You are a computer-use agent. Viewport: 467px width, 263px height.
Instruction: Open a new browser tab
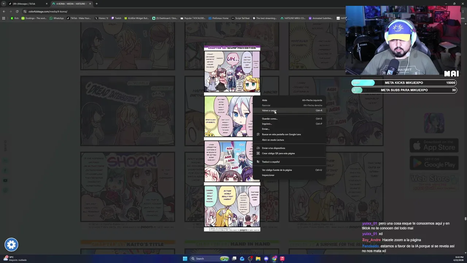pos(96,4)
